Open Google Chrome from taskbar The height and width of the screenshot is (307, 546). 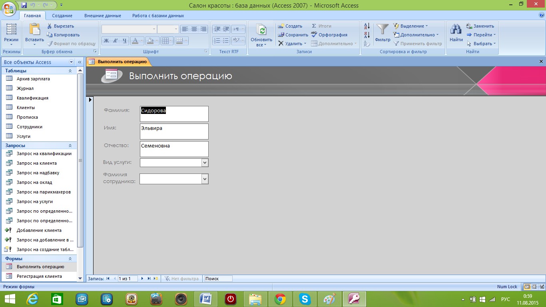pyautogui.click(x=280, y=299)
